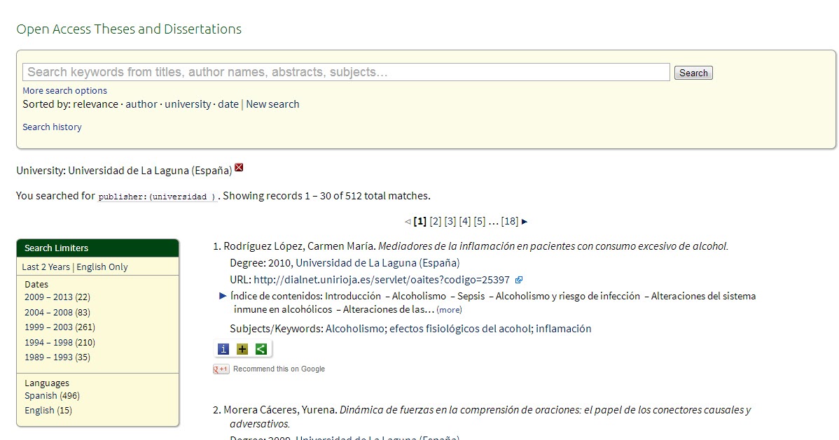The width and height of the screenshot is (839, 440).
Task: Open record details info icon for result 1
Action: [x=223, y=349]
